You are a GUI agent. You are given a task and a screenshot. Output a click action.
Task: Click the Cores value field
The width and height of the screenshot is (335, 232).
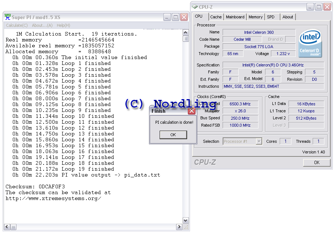285,141
